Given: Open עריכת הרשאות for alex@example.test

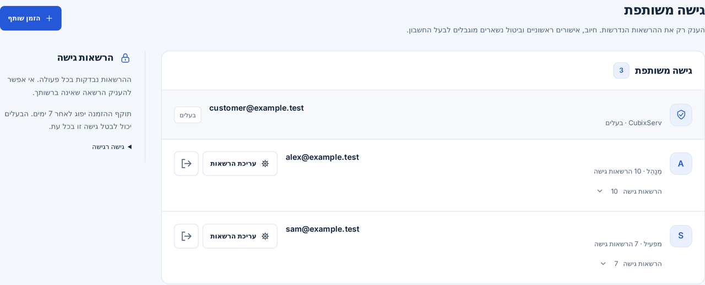Looking at the screenshot, I should (240, 163).
